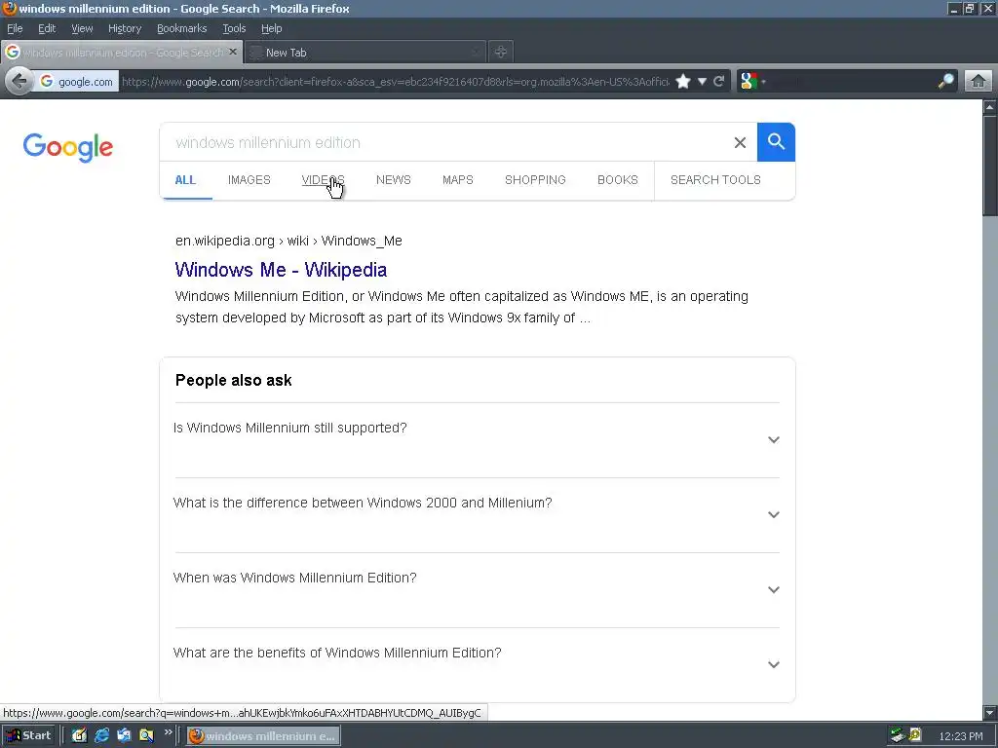The width and height of the screenshot is (998, 748).
Task: Click the fourth quick launch icon
Action: (x=146, y=736)
